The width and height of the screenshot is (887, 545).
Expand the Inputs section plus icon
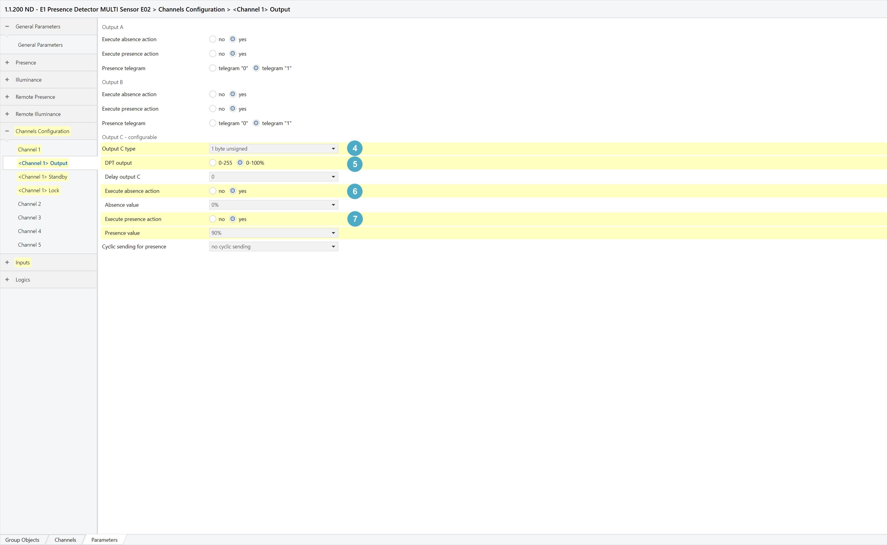click(7, 262)
